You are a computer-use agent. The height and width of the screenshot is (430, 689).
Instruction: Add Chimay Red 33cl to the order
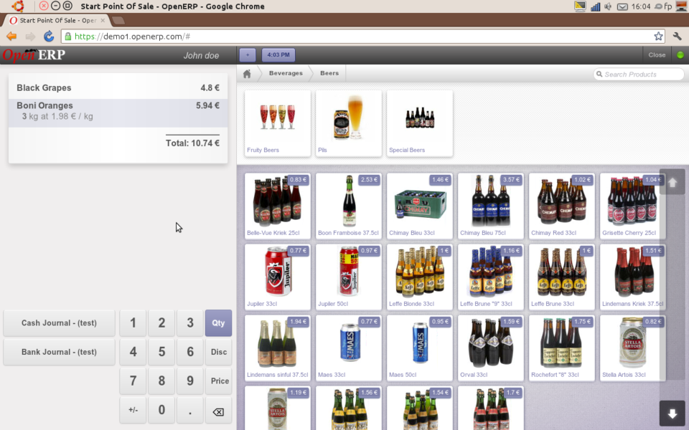[x=562, y=206]
